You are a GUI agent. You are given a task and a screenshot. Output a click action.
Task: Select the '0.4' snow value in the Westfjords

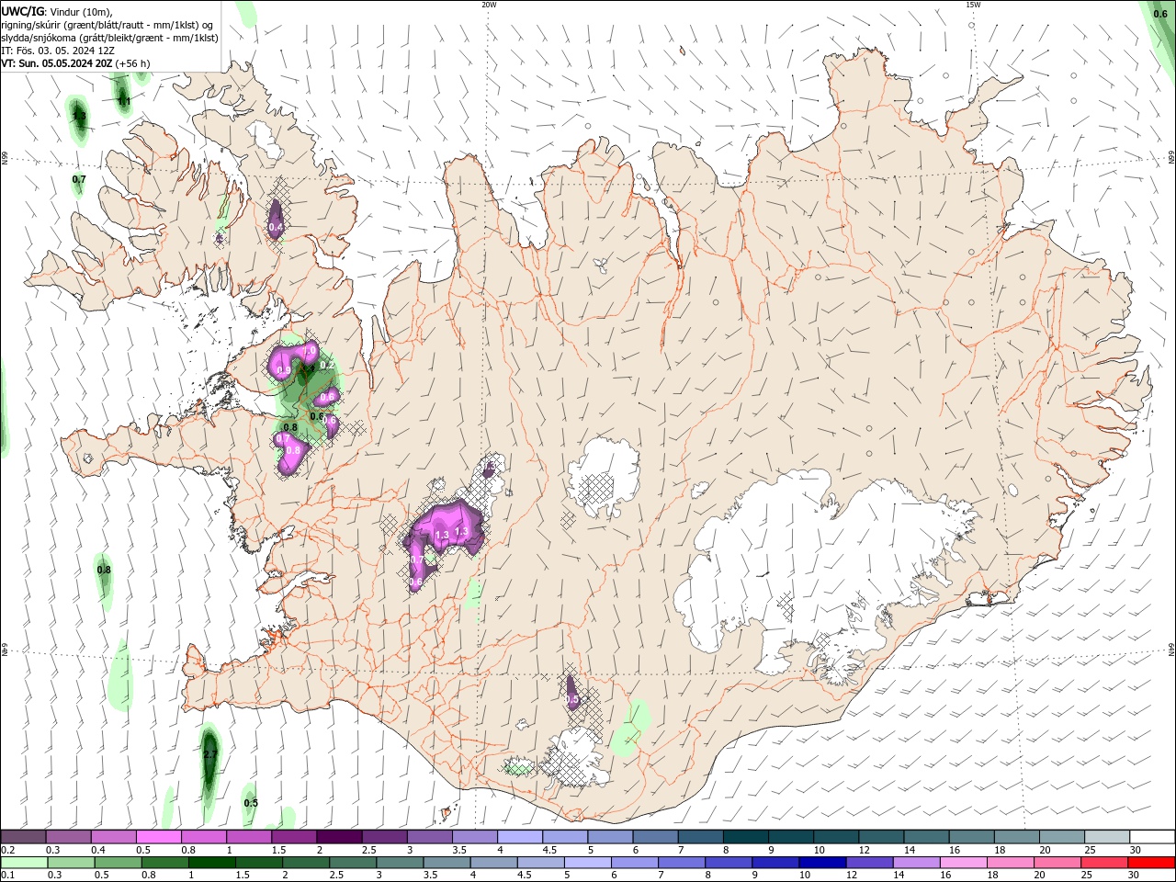click(275, 226)
